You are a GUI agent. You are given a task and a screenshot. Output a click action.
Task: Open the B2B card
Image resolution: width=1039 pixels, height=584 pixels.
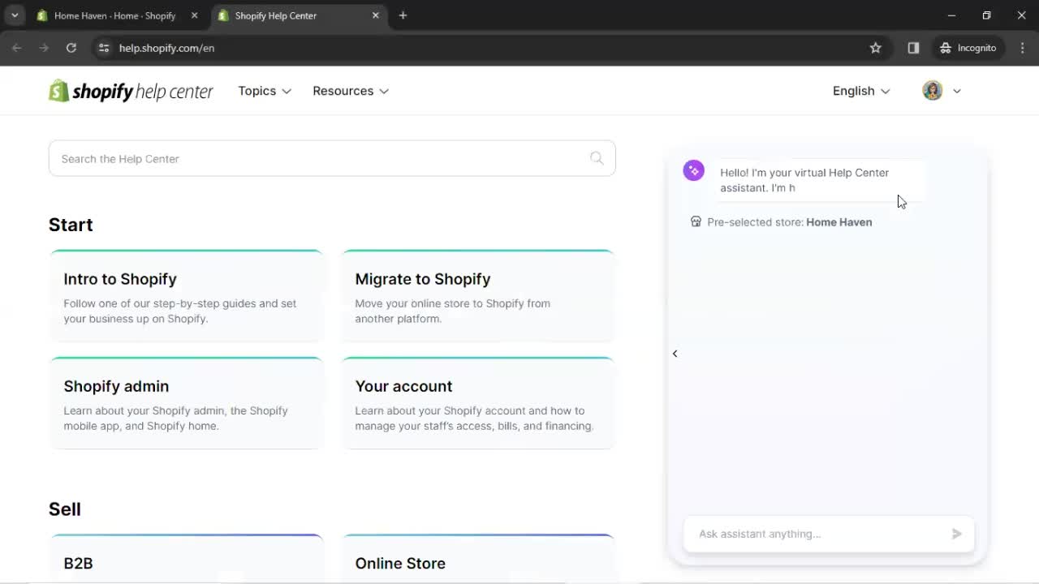click(187, 558)
